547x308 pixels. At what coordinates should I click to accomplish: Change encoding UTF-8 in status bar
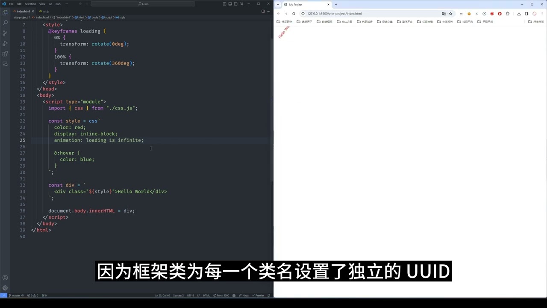click(x=190, y=295)
